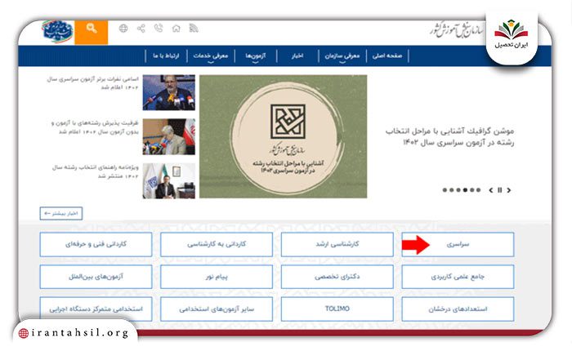Image resolution: width=572 pixels, height=351 pixels.
Task: Open the TOLIMO button
Action: (337, 309)
